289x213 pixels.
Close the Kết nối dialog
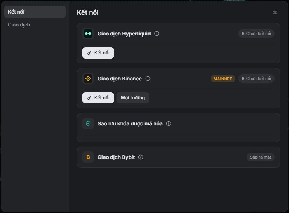275,12
